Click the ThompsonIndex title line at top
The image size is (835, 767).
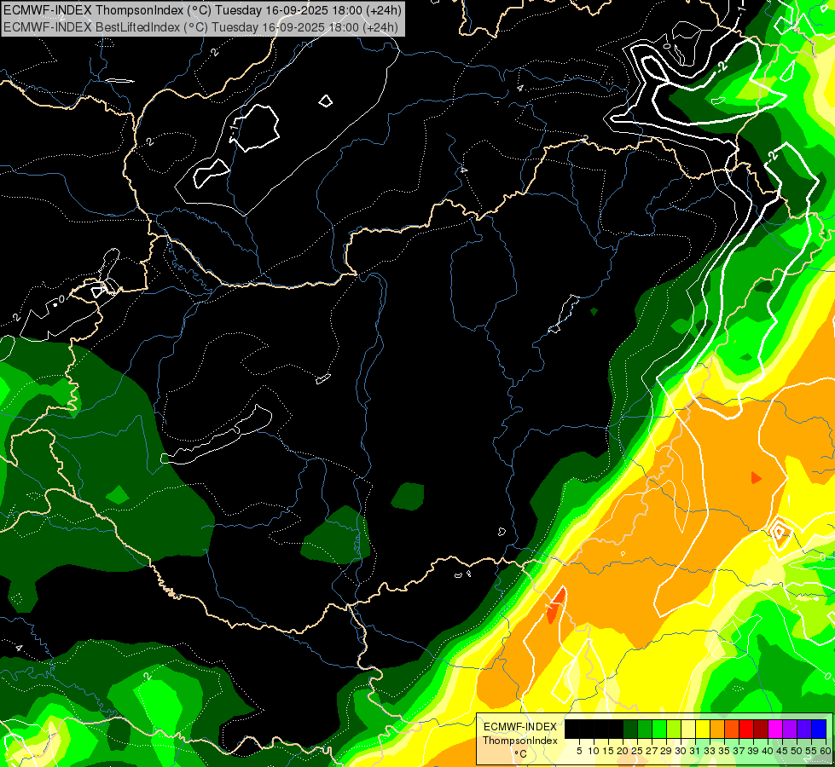pos(202,10)
